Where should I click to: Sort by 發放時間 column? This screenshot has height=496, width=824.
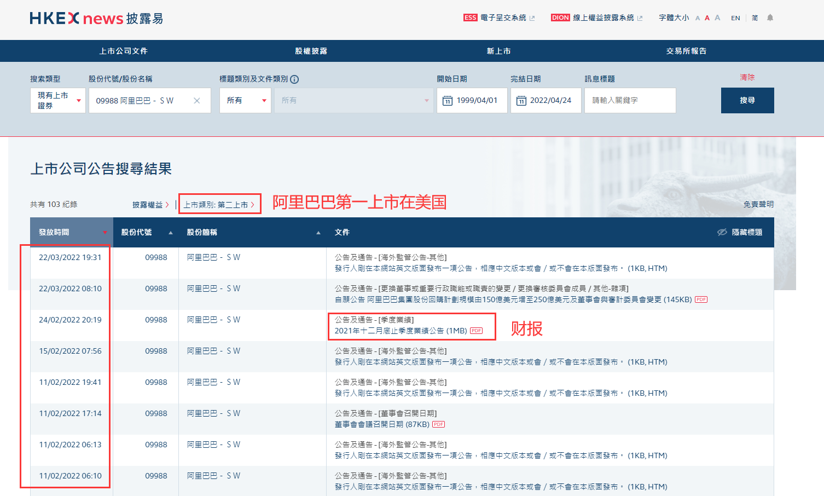72,232
